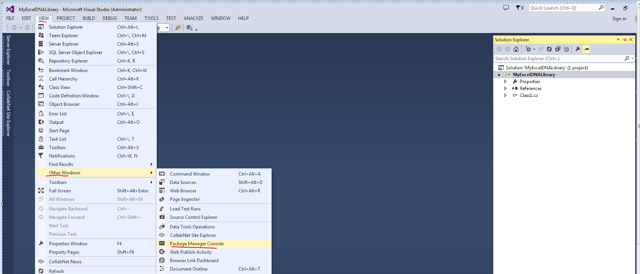Click the Sync with Active Document arrows icon
640x274 pixels.
(541, 49)
